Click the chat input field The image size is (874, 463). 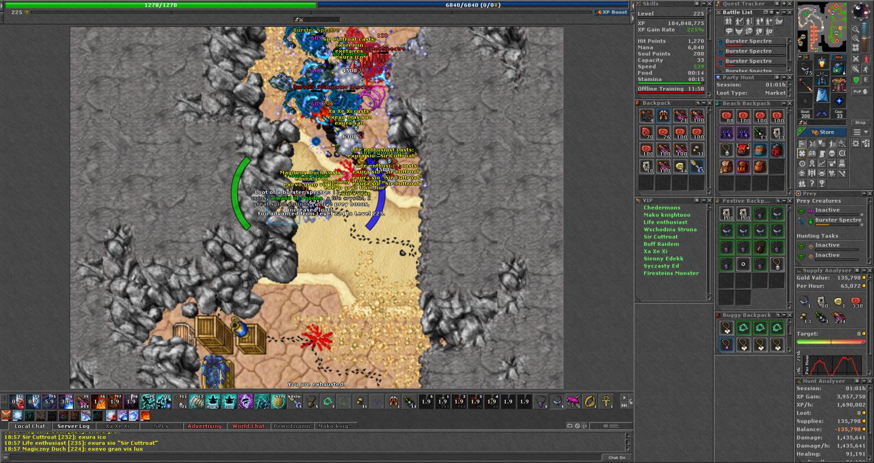306,457
